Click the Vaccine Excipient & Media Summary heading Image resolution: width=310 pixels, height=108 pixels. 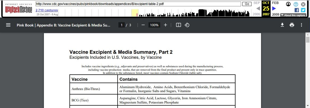click(121, 52)
